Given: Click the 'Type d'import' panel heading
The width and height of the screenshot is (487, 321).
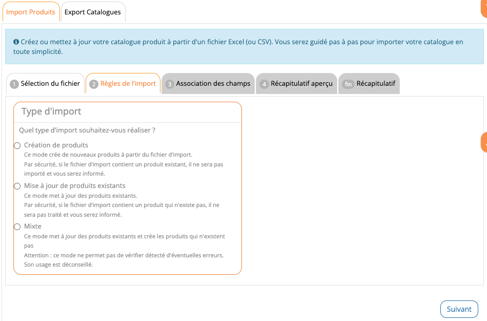Looking at the screenshot, I should [x=51, y=111].
